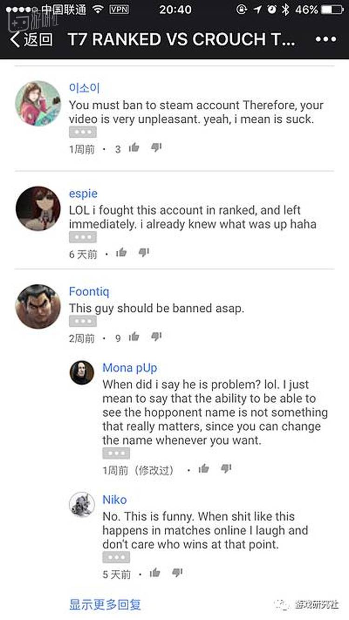Dislike 이소이's comment with thumbs down
The image size is (349, 620).
156,148
